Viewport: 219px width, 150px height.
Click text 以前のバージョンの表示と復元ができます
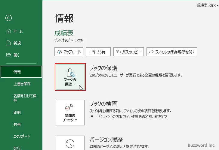click(x=119, y=146)
